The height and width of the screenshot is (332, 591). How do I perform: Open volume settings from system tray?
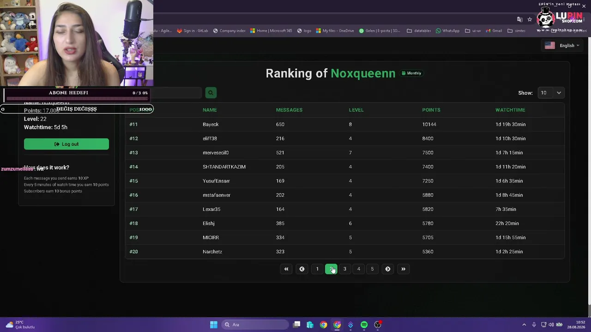552,325
